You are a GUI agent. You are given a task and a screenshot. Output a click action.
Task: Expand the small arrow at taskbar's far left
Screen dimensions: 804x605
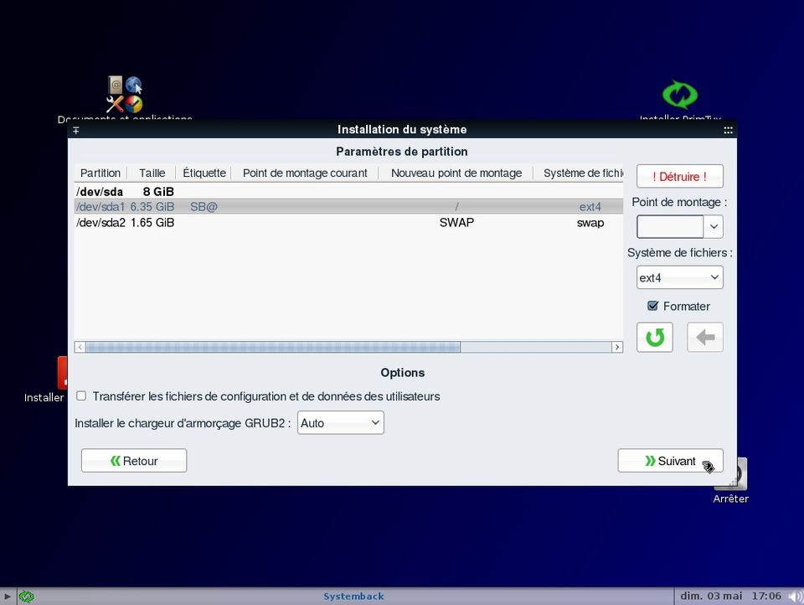tap(6, 596)
